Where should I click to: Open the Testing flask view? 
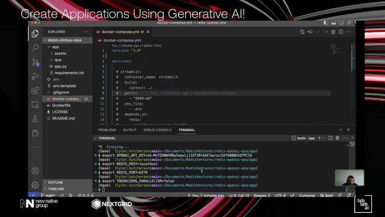tap(35, 119)
